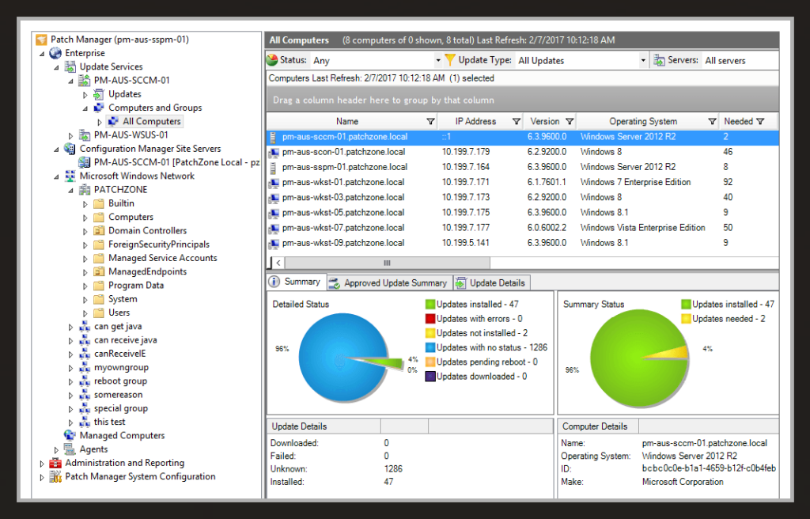Open the filter on the Name column
810x519 pixels.
[x=431, y=120]
